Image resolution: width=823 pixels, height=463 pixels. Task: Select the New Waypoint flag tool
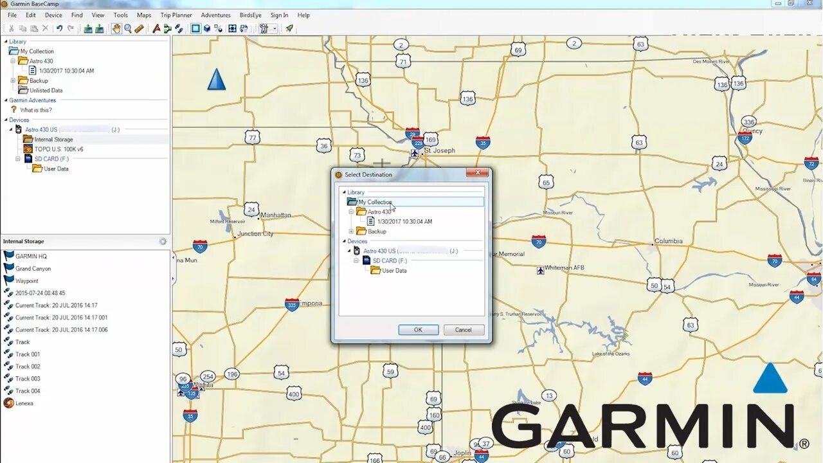[x=156, y=28]
